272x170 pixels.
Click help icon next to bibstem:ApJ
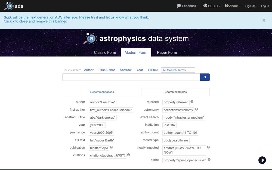click(111, 147)
